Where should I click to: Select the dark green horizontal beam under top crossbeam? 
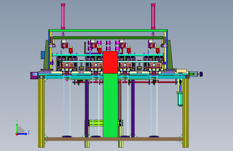[108, 38]
